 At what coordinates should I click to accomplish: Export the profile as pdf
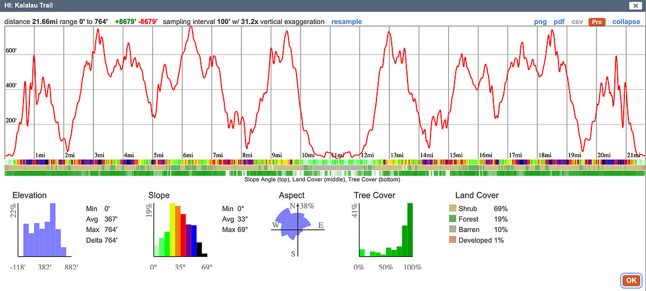559,21
